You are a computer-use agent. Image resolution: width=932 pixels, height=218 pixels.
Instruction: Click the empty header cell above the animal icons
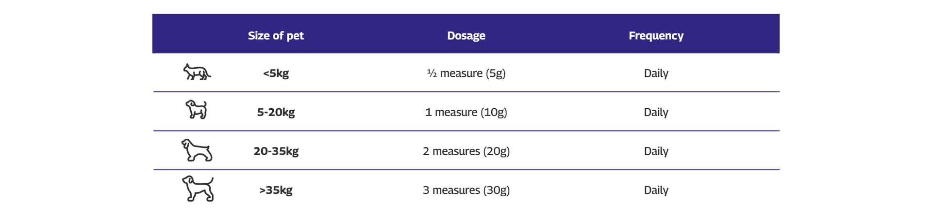(197, 34)
